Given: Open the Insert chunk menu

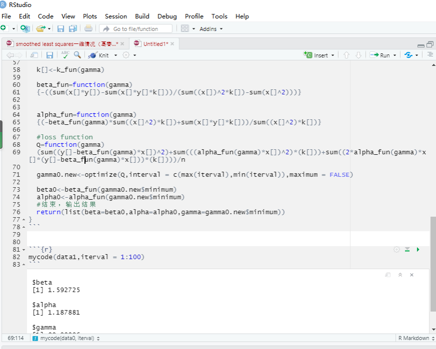Looking at the screenshot, I should [319, 55].
